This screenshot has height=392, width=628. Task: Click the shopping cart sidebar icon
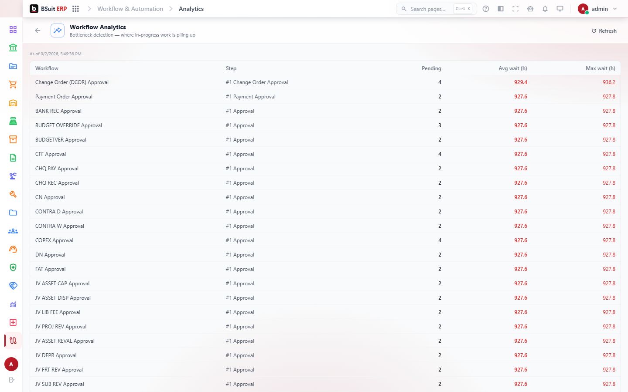click(x=13, y=84)
